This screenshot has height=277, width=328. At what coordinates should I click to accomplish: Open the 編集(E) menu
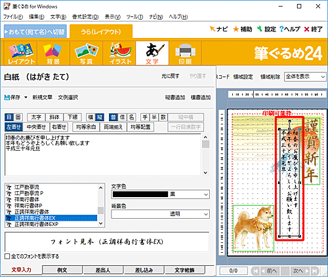click(37, 17)
